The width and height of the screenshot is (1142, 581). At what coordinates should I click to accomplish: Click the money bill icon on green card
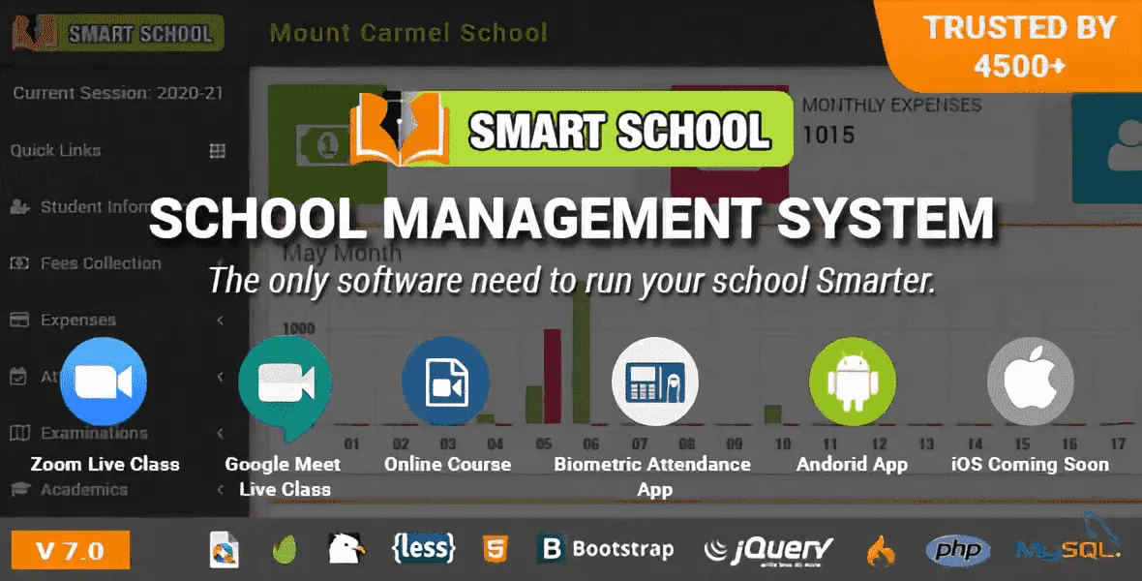(325, 146)
